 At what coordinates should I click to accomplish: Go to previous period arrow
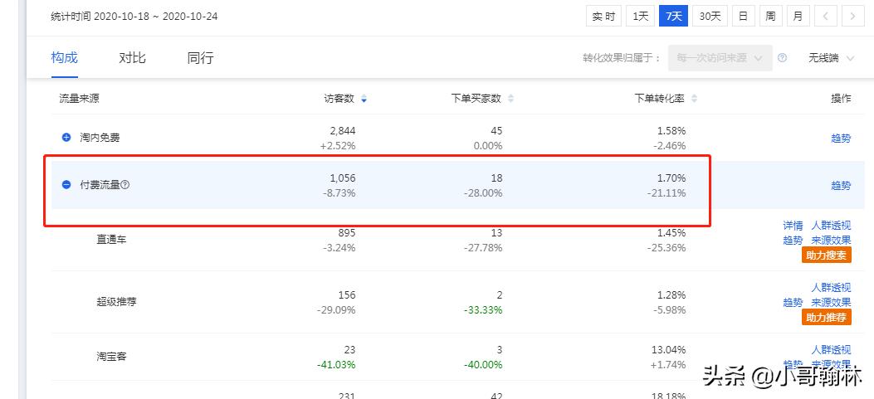[x=826, y=16]
